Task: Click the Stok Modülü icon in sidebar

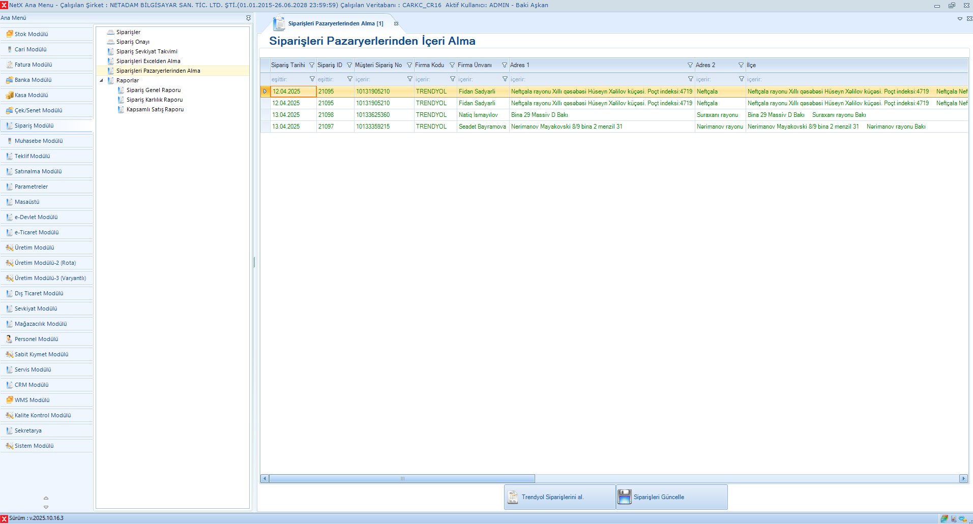Action: tap(9, 34)
